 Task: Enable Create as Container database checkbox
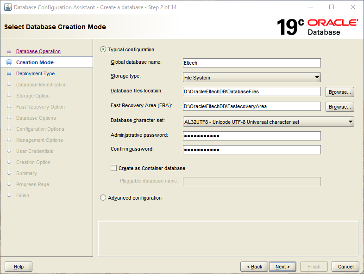coord(114,168)
